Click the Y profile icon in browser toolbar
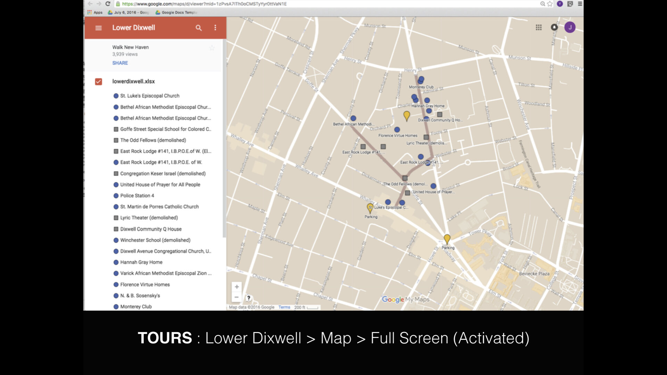The image size is (667, 375). 560,4
